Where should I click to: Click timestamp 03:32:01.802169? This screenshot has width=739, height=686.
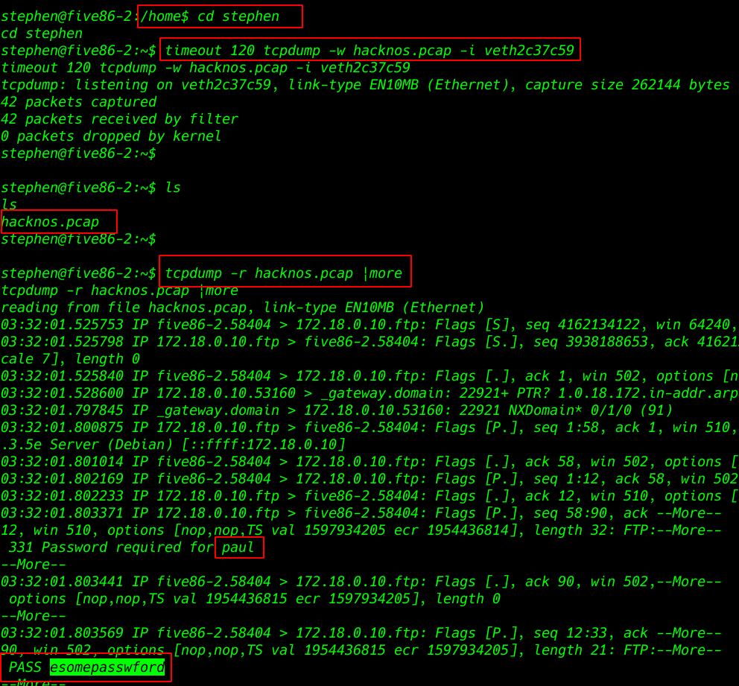[x=63, y=479]
